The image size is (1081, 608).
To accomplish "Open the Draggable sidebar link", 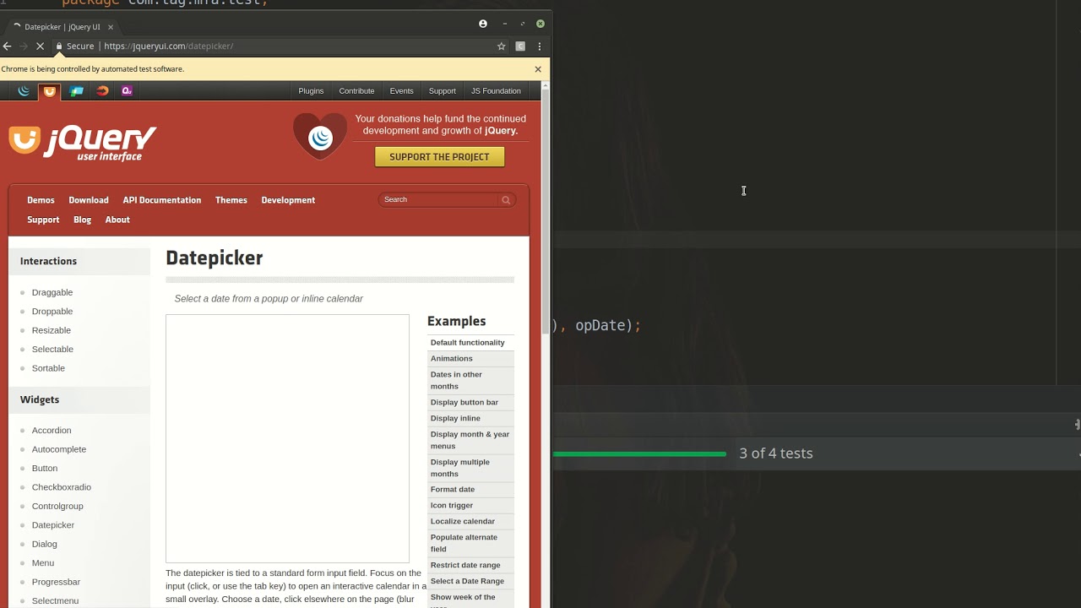I will click(52, 292).
